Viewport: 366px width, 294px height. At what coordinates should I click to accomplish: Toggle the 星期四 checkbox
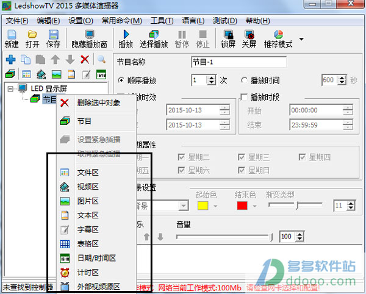(x=302, y=157)
